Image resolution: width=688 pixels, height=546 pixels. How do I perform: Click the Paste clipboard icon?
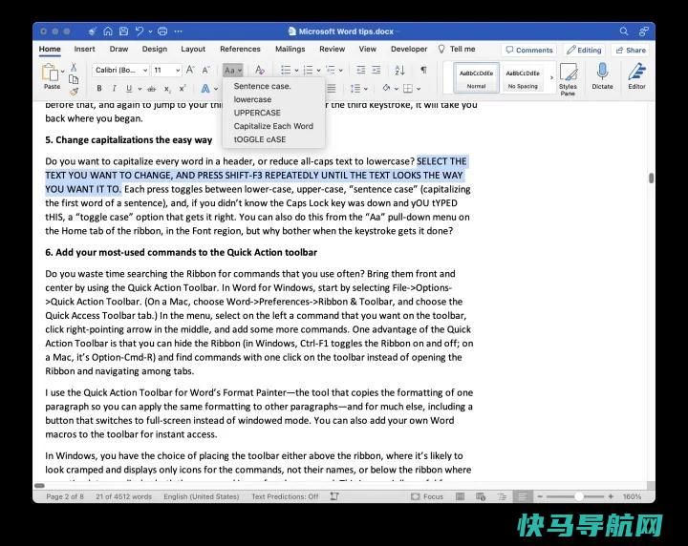tap(50, 73)
